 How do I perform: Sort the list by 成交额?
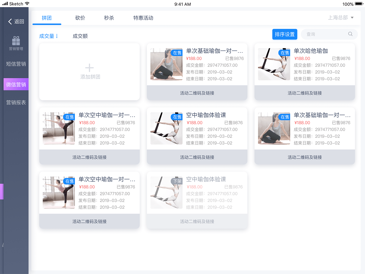click(x=80, y=36)
